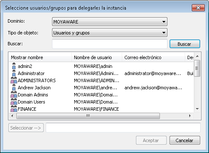Click the vertical scrollbar down arrow
This screenshot has width=209, height=153.
click(x=197, y=109)
